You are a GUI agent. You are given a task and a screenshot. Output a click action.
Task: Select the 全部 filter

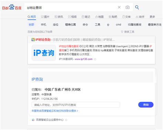point(31,24)
